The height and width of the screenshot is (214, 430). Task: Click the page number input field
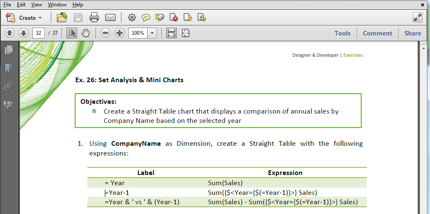(38, 33)
